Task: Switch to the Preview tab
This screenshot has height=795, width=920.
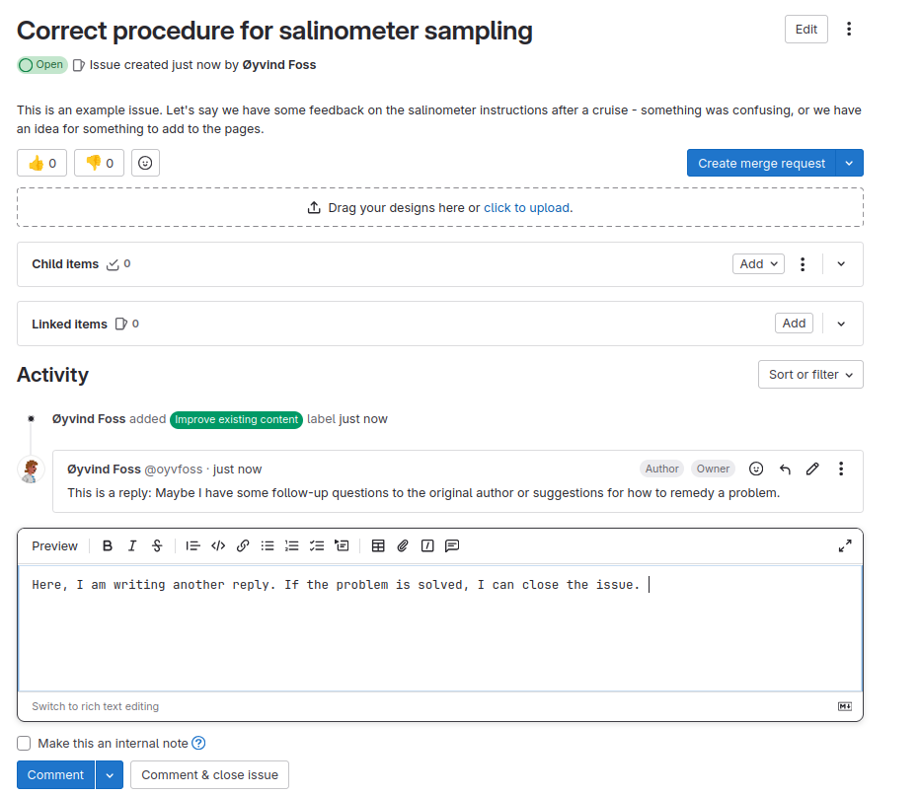Action: pyautogui.click(x=54, y=545)
